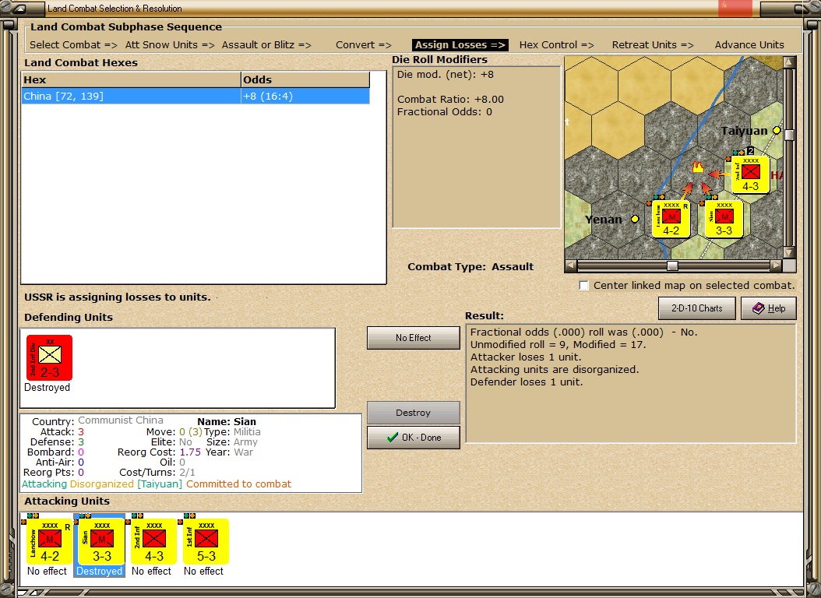
Task: Click the Yenan city label on the map
Action: click(604, 220)
